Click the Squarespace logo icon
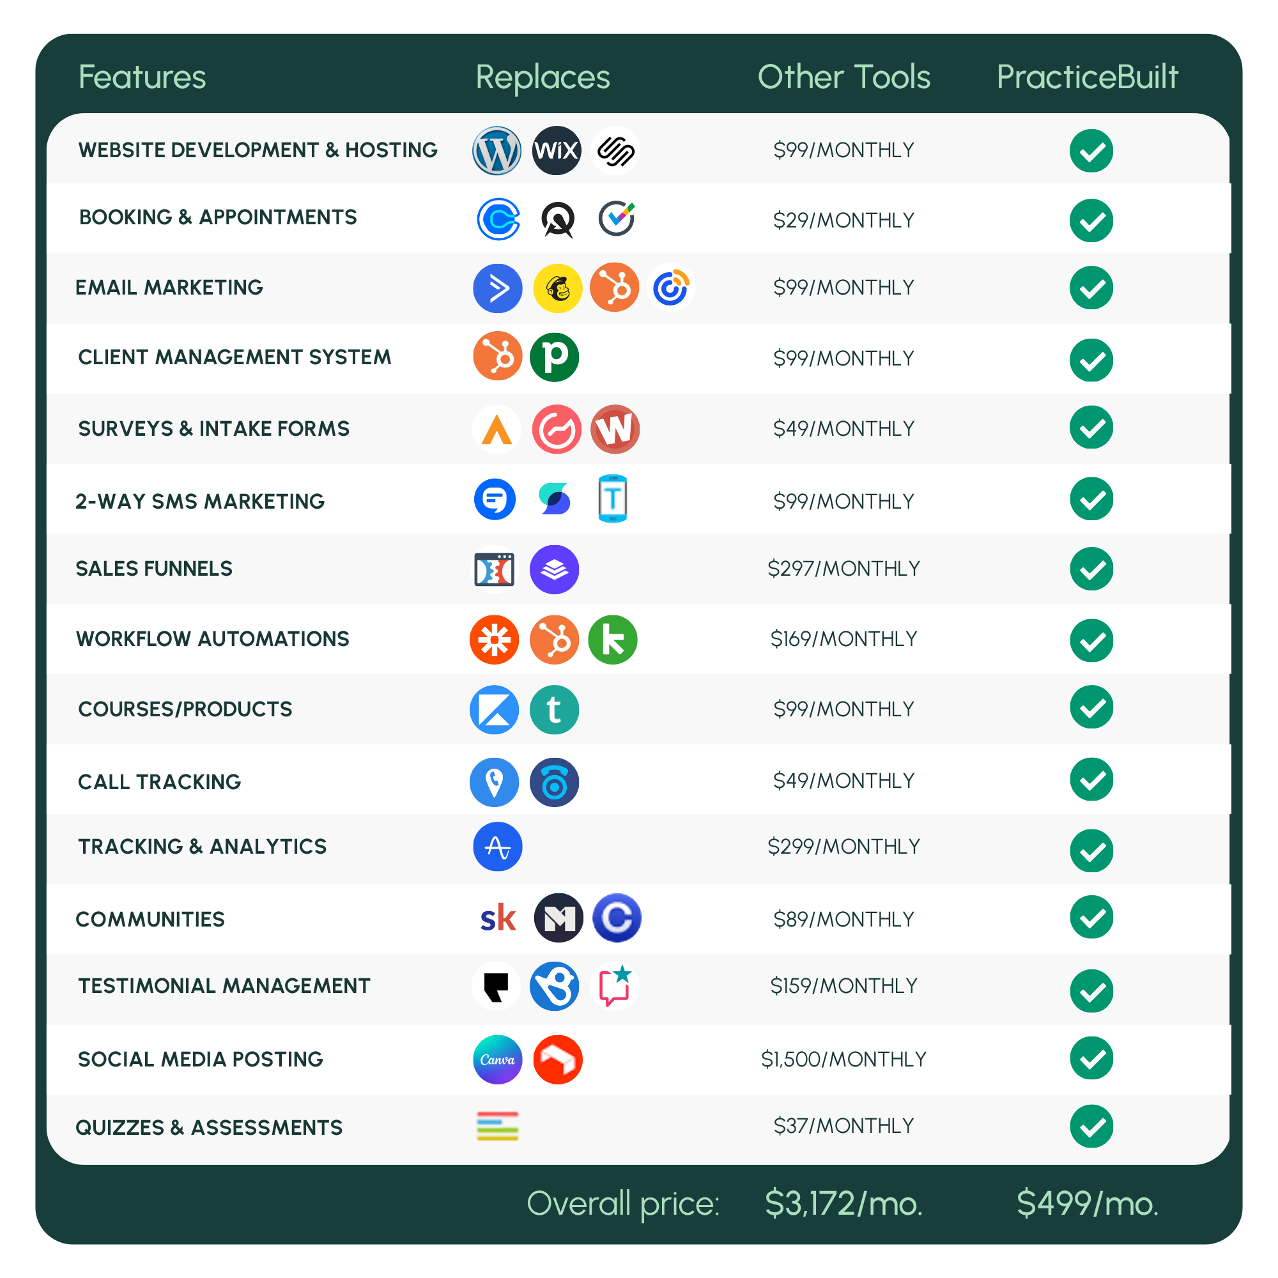This screenshot has height=1278, width=1278. pyautogui.click(x=615, y=151)
